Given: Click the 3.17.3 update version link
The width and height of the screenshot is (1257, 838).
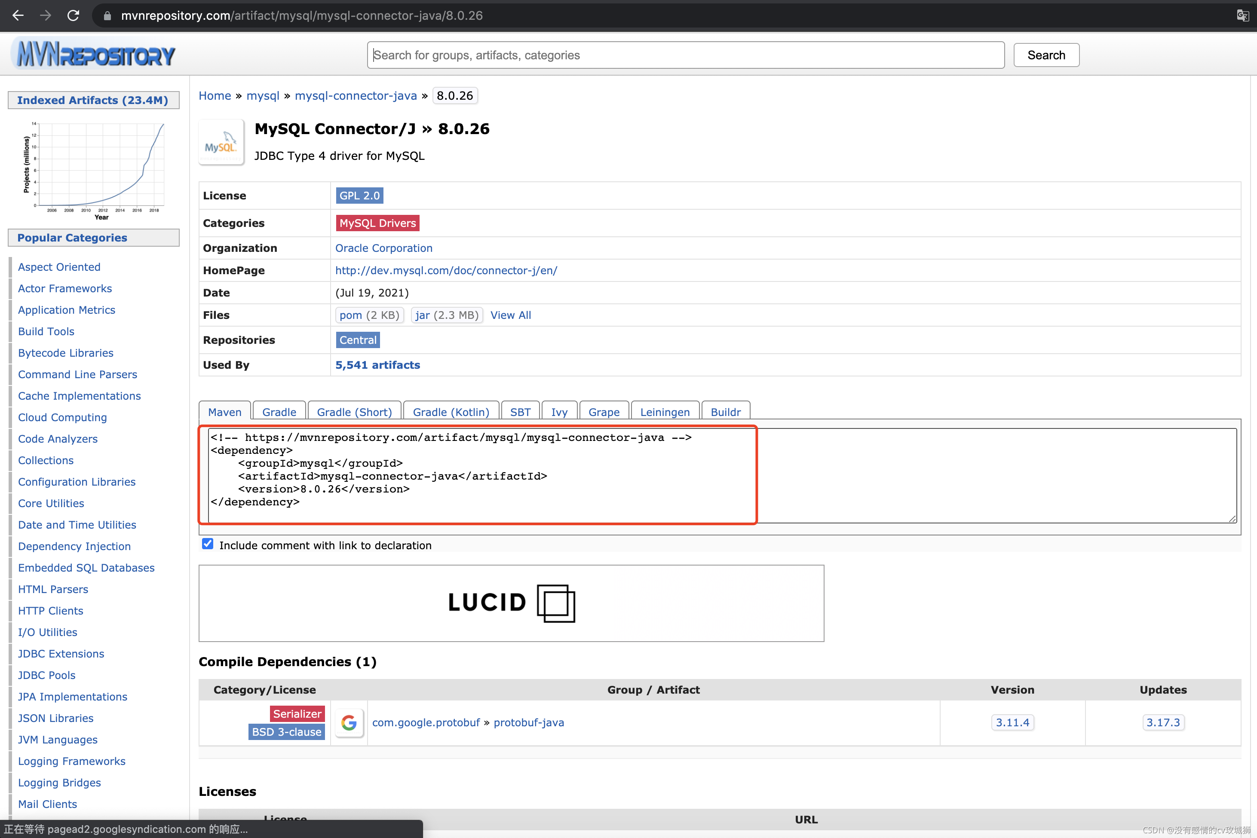Looking at the screenshot, I should pyautogui.click(x=1163, y=722).
